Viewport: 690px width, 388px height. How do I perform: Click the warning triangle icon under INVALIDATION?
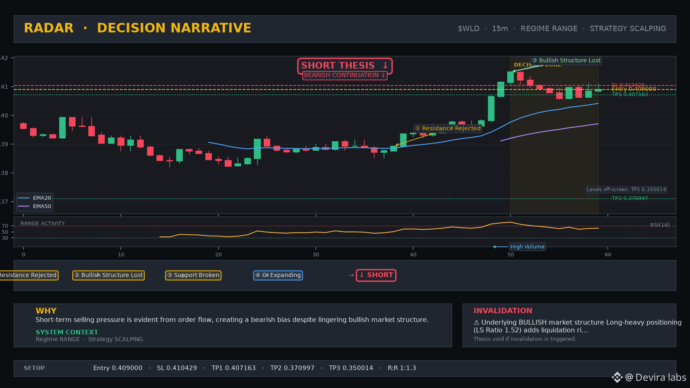tap(476, 323)
